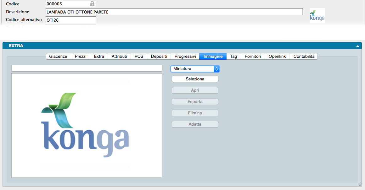Image resolution: width=365 pixels, height=190 pixels.
Task: Click the Descrizione text field
Action: [174, 12]
